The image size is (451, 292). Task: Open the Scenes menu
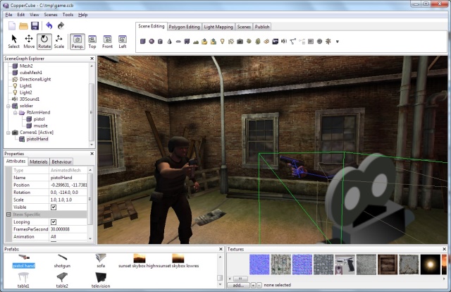[51, 15]
